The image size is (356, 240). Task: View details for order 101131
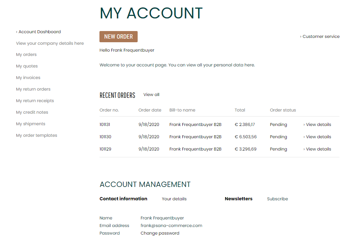[x=317, y=125]
